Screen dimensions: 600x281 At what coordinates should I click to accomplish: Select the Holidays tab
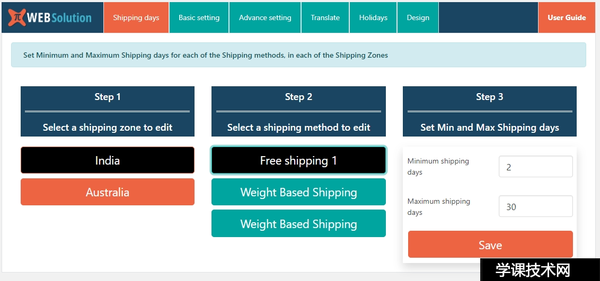click(373, 17)
